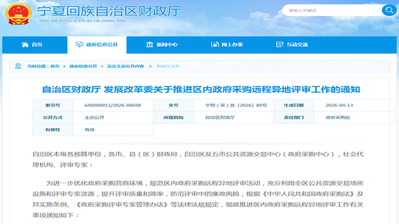
Task: Click the monitor icon beside 政府信息公开
Action: [79, 44]
